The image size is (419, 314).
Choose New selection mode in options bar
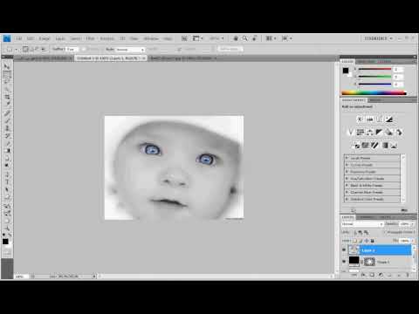pos(25,49)
